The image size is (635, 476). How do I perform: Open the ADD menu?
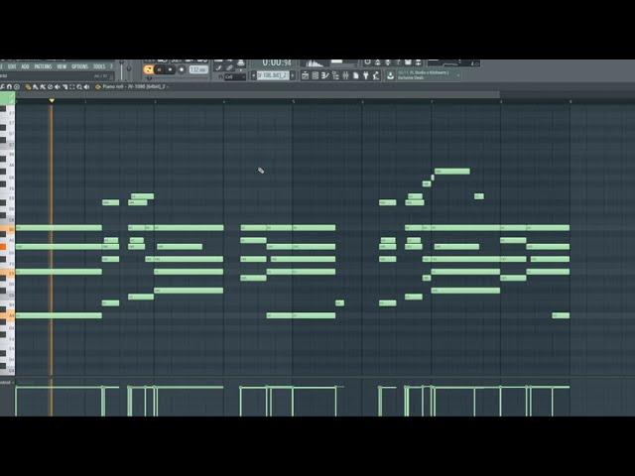tap(25, 66)
